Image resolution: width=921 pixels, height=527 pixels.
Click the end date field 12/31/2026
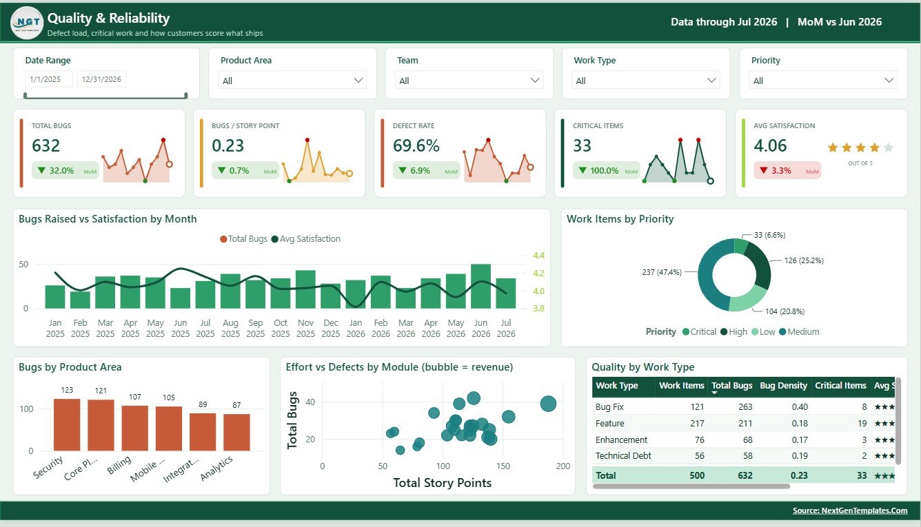coord(101,79)
